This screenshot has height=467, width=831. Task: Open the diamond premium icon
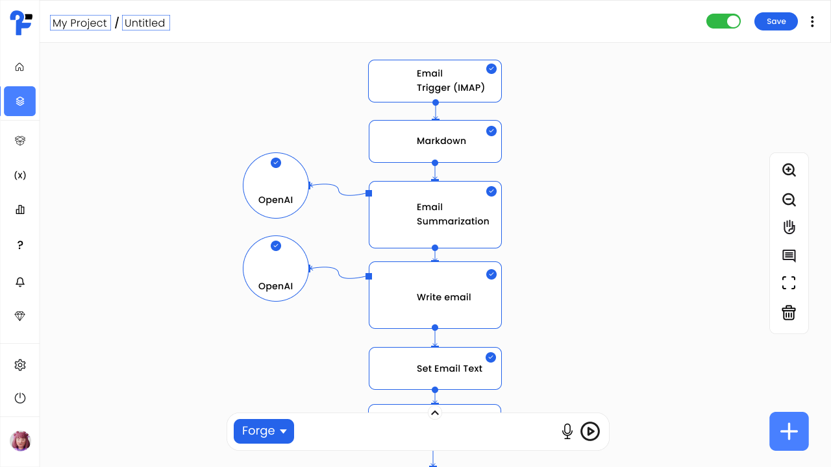tap(19, 316)
